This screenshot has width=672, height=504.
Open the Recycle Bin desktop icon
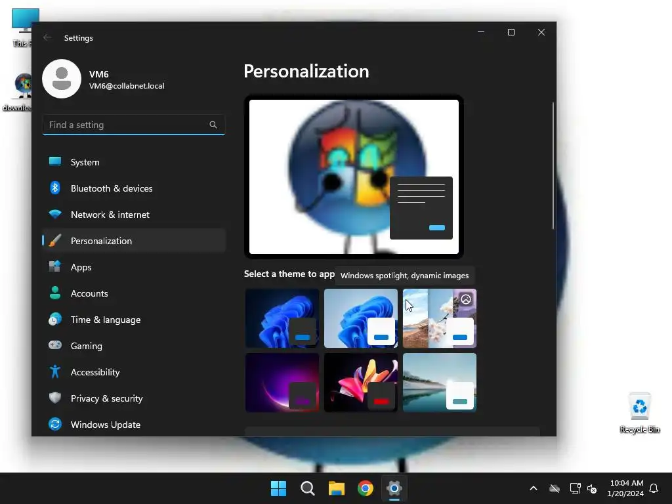[x=639, y=413]
